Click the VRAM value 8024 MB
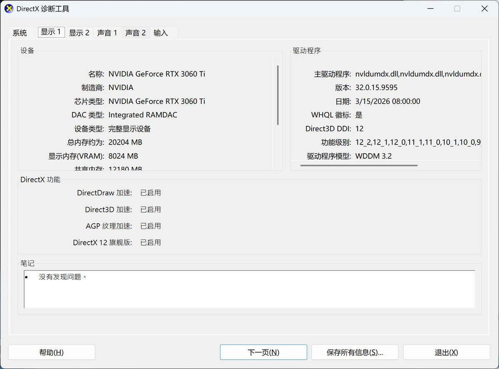 tap(123, 156)
